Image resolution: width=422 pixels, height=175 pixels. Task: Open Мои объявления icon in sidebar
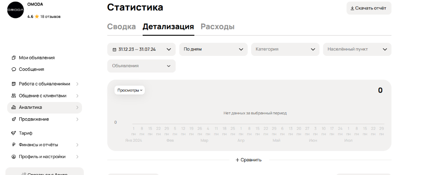click(14, 58)
